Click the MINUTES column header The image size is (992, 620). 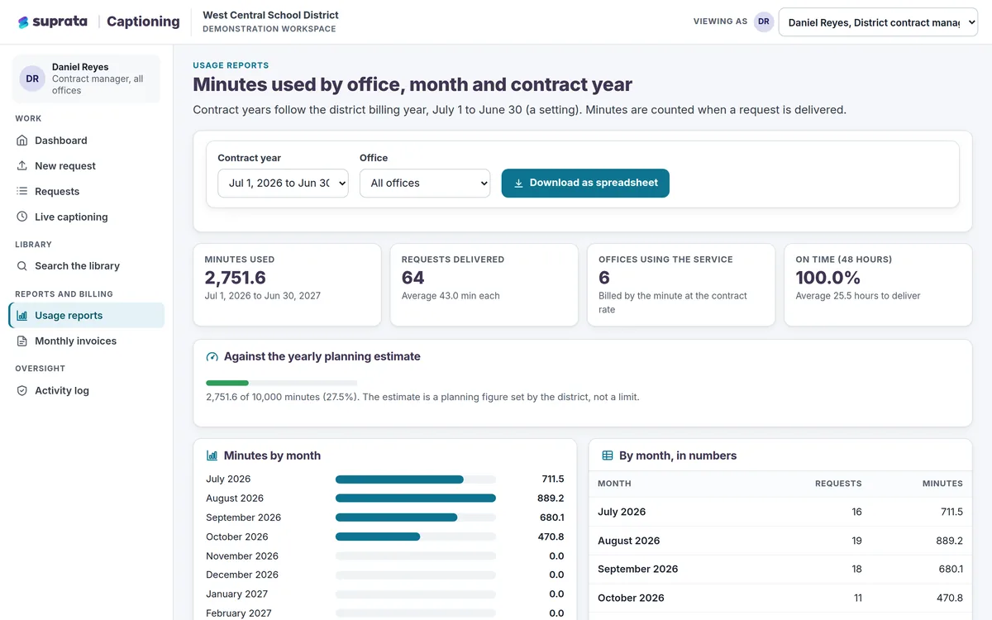[x=942, y=484]
